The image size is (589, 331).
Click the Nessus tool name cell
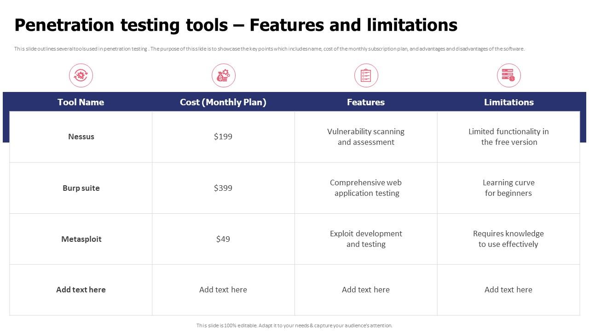81,137
